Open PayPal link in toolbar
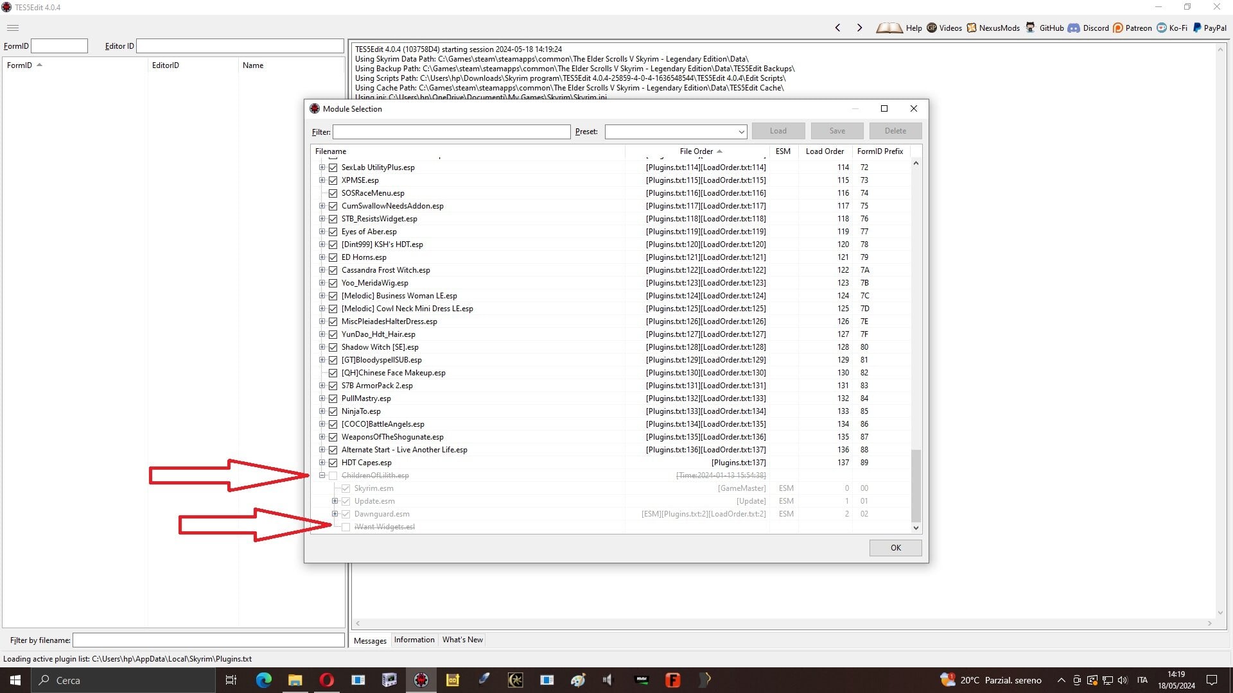This screenshot has height=693, width=1233. 1209,28
